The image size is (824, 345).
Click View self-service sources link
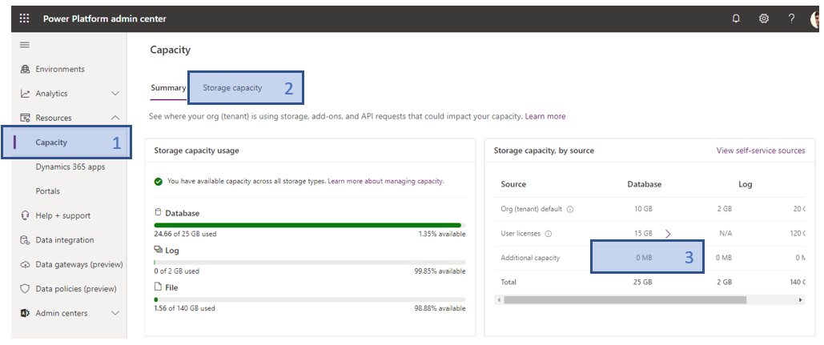click(x=760, y=150)
